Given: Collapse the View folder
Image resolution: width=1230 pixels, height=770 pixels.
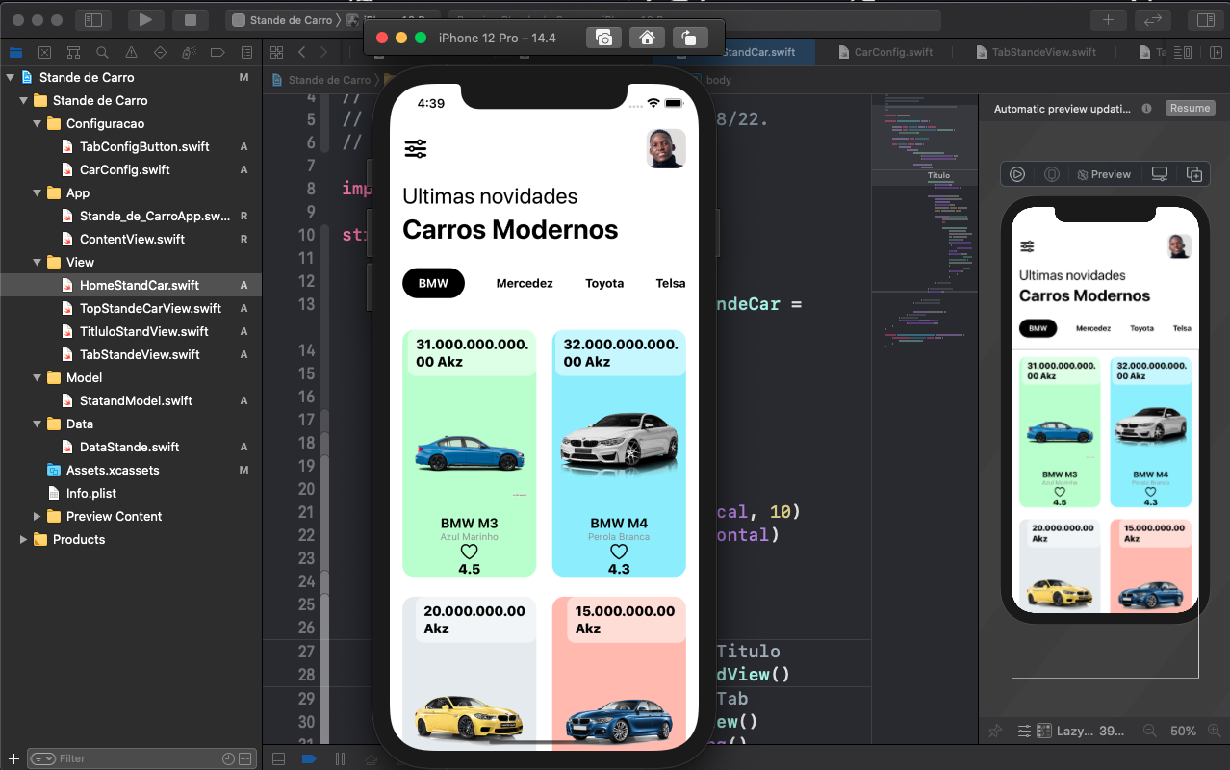Looking at the screenshot, I should 38,262.
